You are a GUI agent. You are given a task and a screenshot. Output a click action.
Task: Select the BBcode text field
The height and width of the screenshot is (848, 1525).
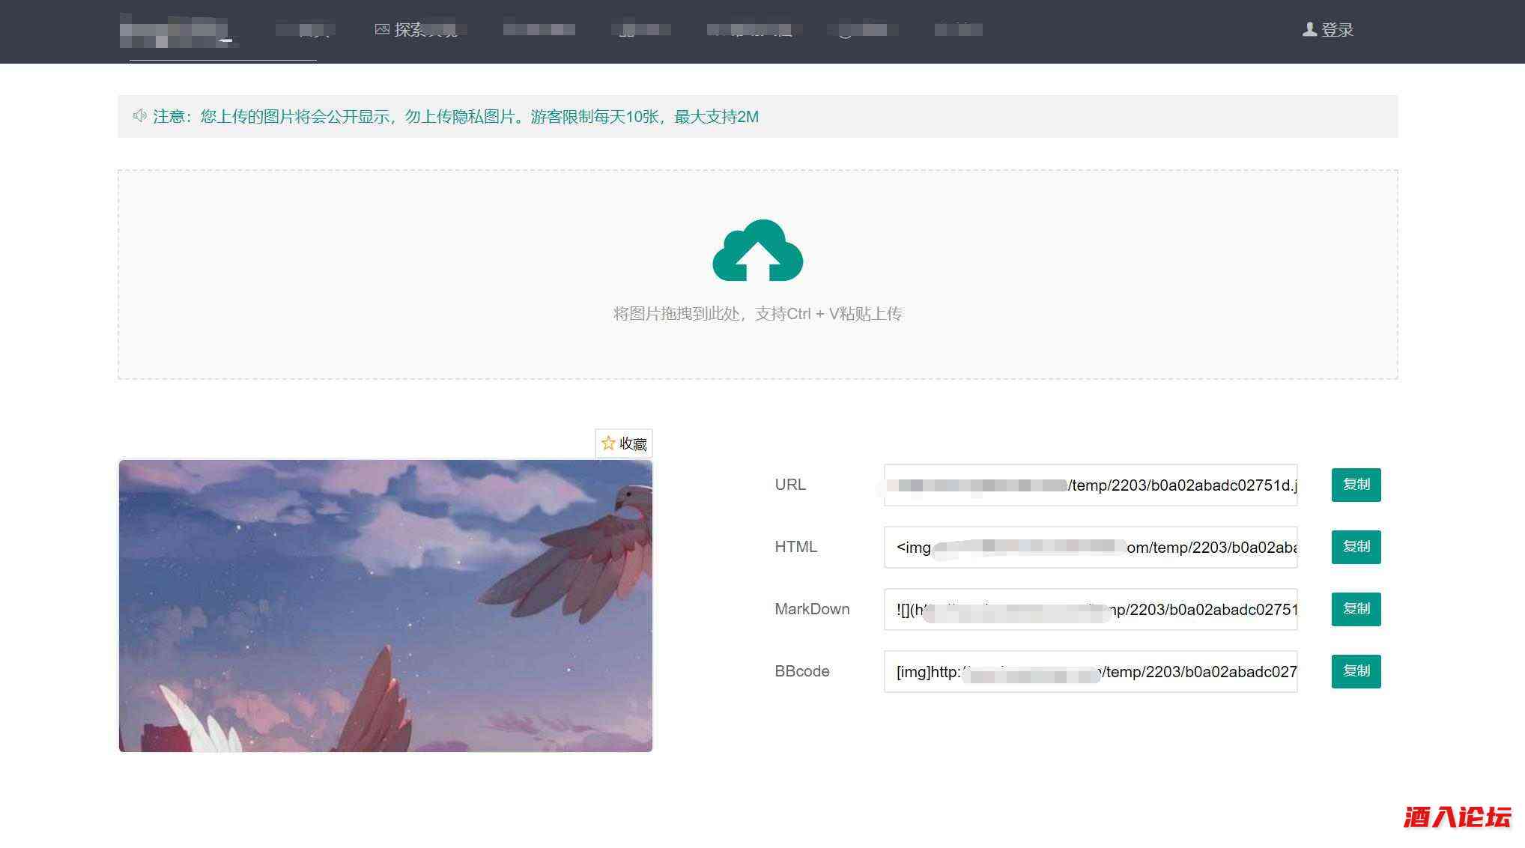(1090, 671)
